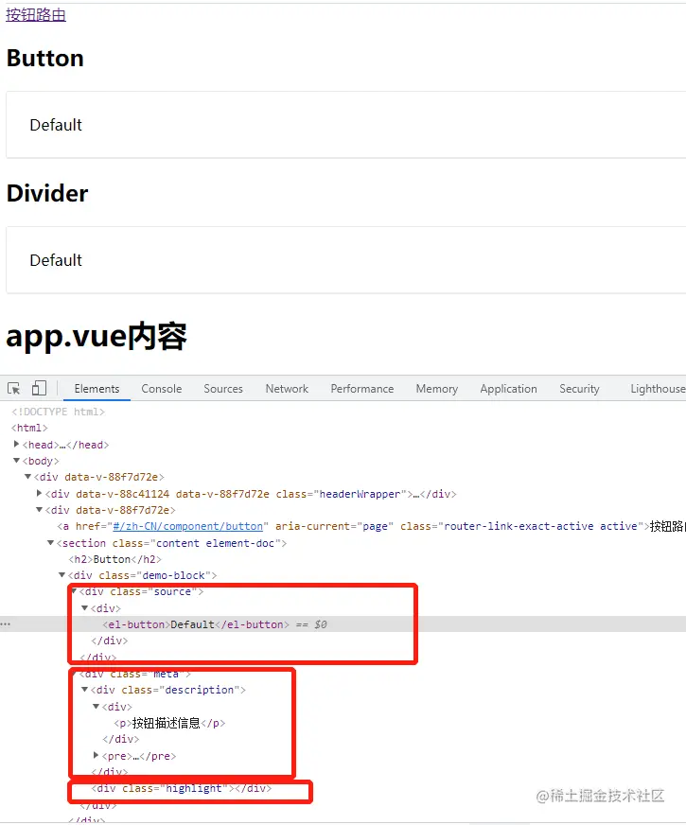Open the ellipsis menu beside selected row
Image resolution: width=686 pixels, height=825 pixels.
click(6, 624)
